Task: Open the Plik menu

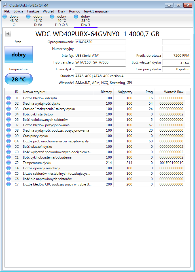Action: coord(7,11)
